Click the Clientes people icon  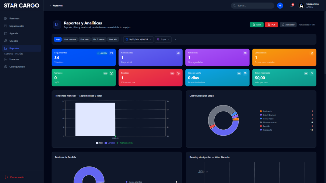6,41
